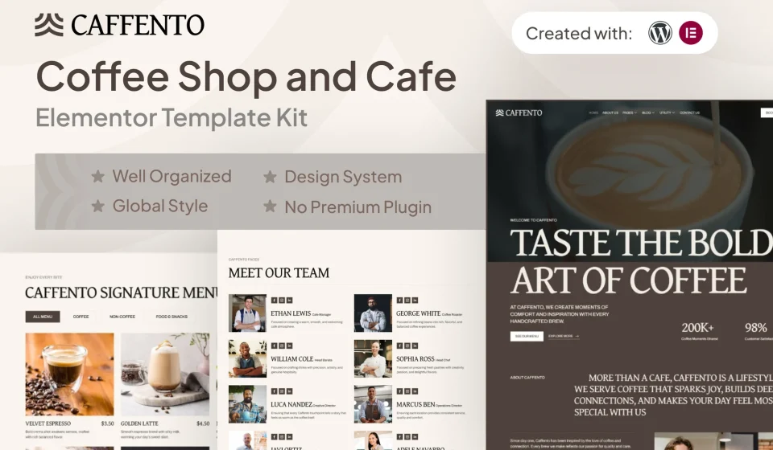Click the large Caffento logo at top left
773x450 pixels.
click(x=119, y=25)
